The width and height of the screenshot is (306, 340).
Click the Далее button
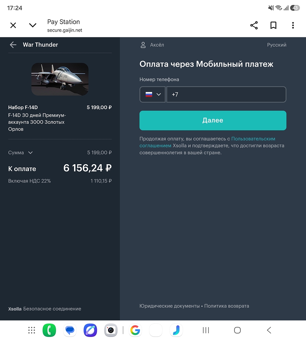[x=213, y=121]
